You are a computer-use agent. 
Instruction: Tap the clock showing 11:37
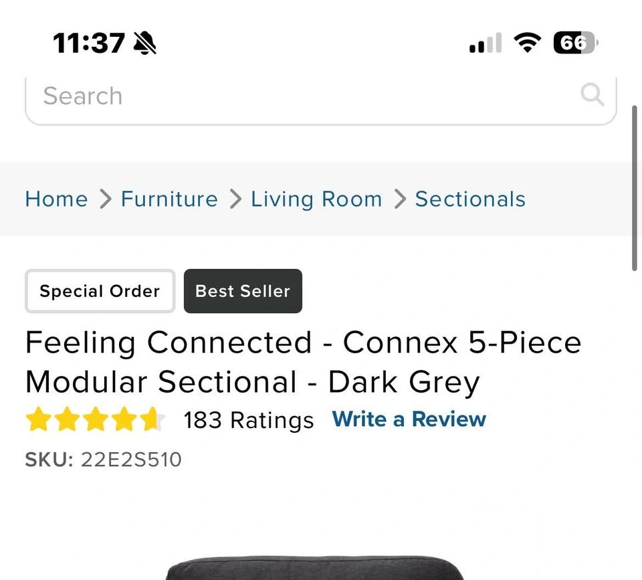click(89, 43)
